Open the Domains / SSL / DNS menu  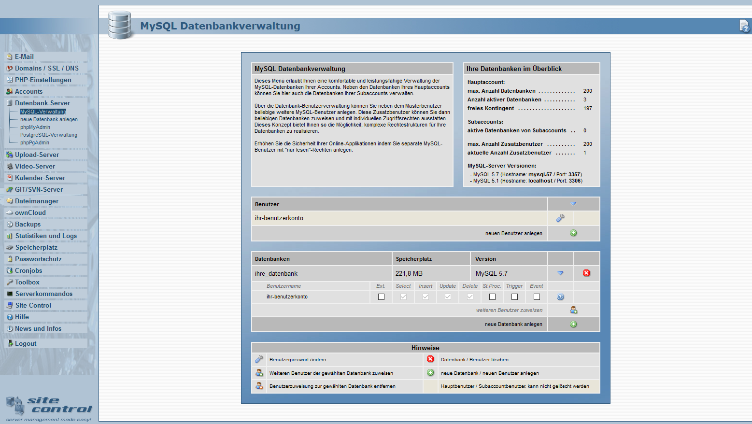pyautogui.click(x=46, y=68)
